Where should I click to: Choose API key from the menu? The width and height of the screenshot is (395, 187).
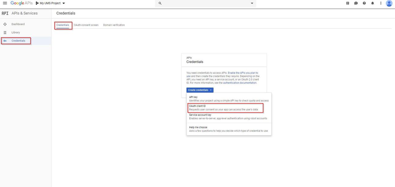[x=193, y=97]
